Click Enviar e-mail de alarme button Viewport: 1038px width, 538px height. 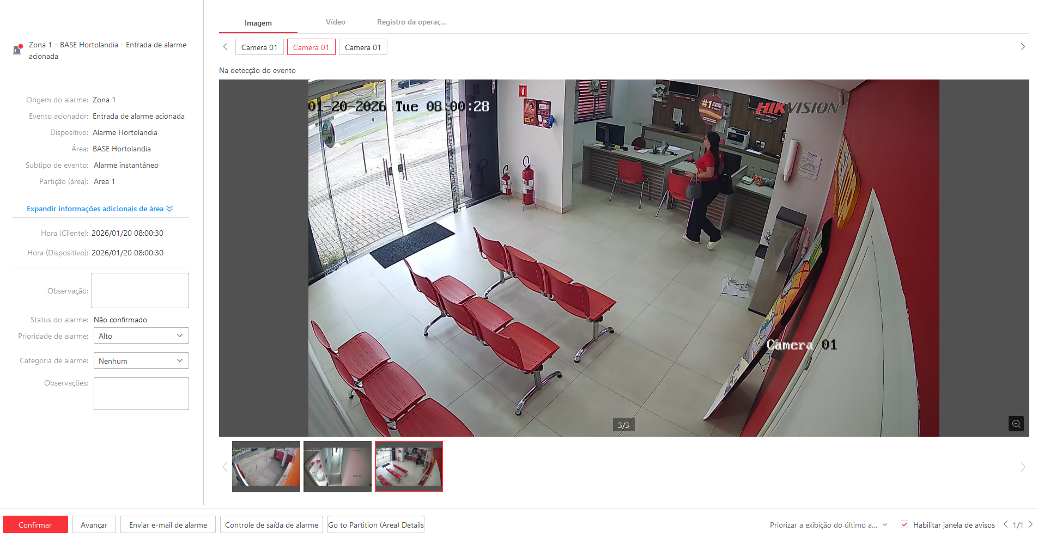168,525
